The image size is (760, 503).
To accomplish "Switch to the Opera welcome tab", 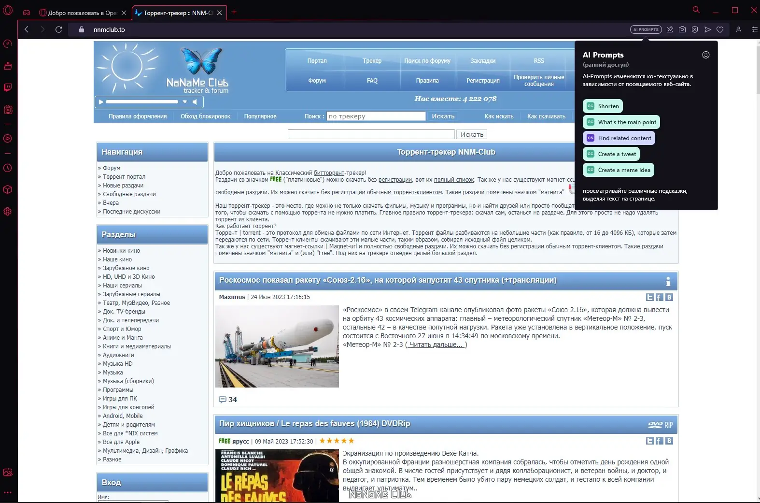I will (78, 13).
